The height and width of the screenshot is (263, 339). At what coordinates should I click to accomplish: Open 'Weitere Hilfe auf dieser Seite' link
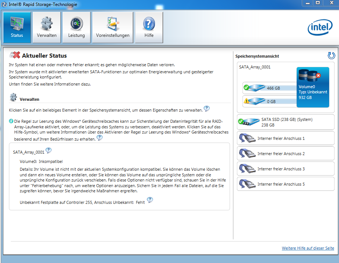click(x=308, y=248)
